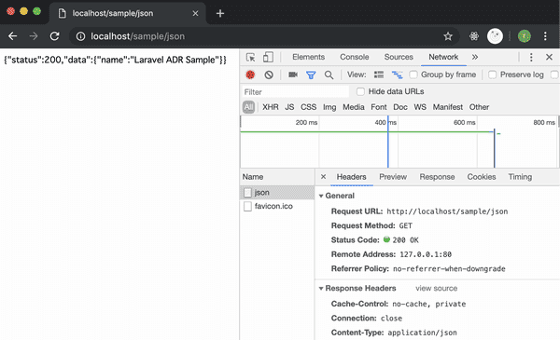Screen dimensions: 560x340
Task: Bookmark this page with the star icon
Action: (x=448, y=36)
